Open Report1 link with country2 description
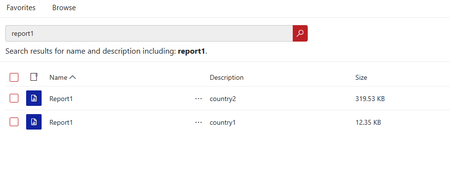This screenshot has width=450, height=190. coord(61,99)
